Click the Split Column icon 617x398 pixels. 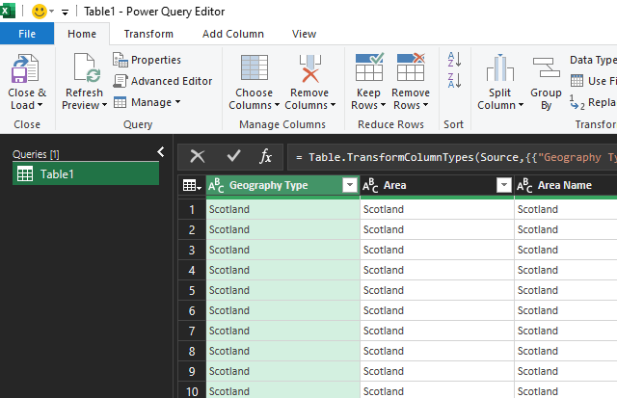point(500,67)
